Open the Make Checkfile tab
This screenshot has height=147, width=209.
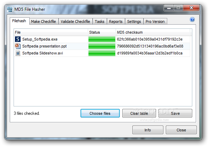pyautogui.click(x=44, y=21)
